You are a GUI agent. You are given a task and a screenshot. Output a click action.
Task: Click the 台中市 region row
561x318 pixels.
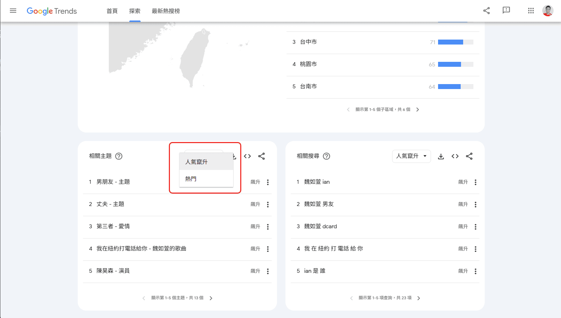[383, 42]
